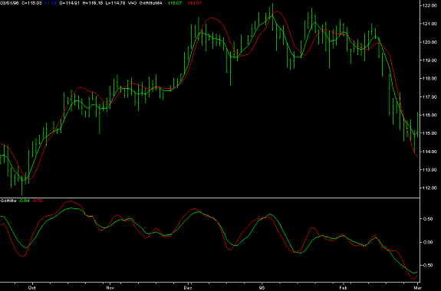This screenshot has height=291, width=441.
Task: Click divider between price and oscillator panes
Action: click(210, 198)
